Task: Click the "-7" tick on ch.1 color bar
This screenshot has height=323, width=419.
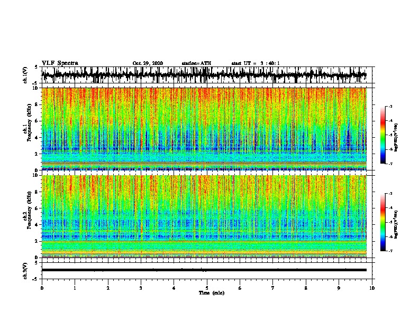Action: coord(390,164)
